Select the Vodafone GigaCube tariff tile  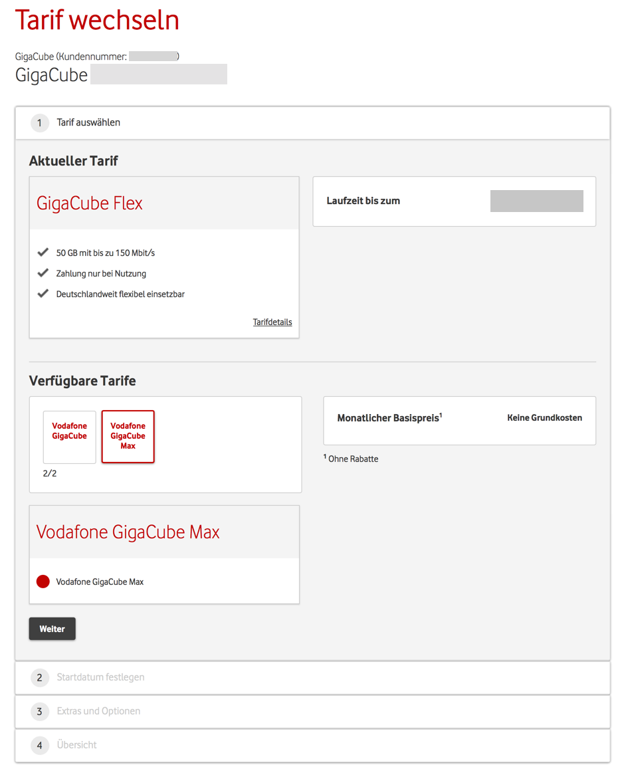69,437
